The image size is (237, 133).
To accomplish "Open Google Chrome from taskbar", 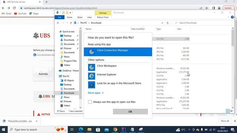I will [x=115, y=130].
